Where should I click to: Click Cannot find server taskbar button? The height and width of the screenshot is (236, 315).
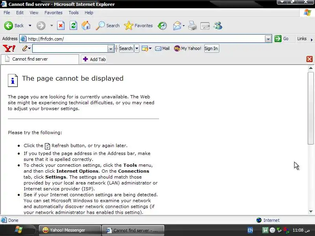133,230
